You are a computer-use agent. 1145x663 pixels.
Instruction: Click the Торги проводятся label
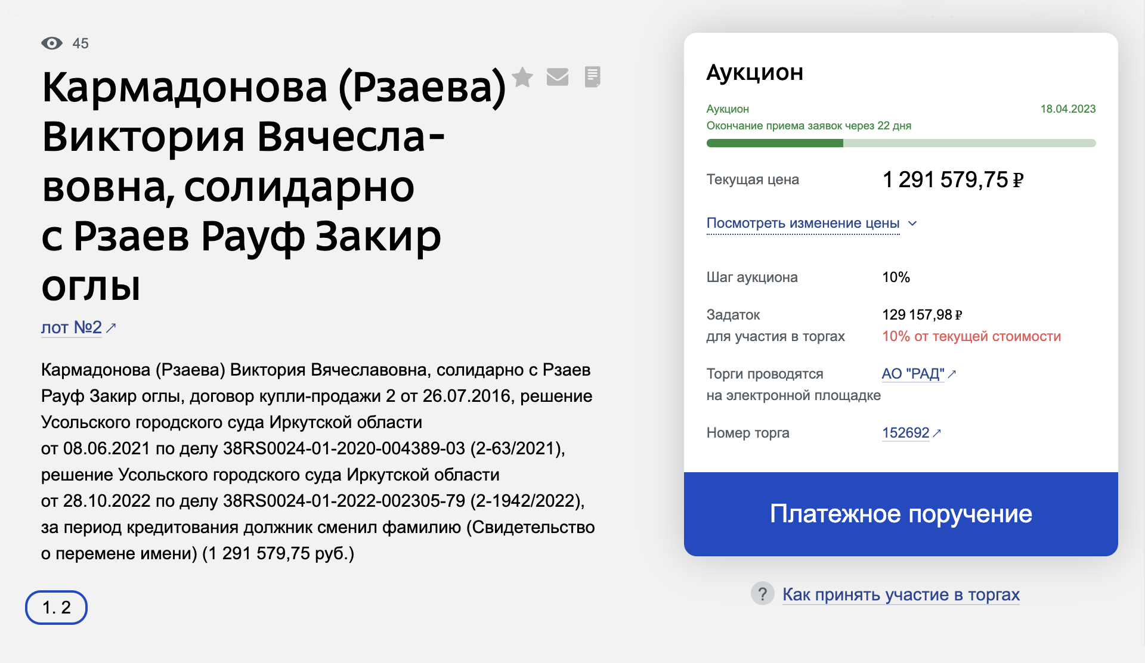(765, 374)
